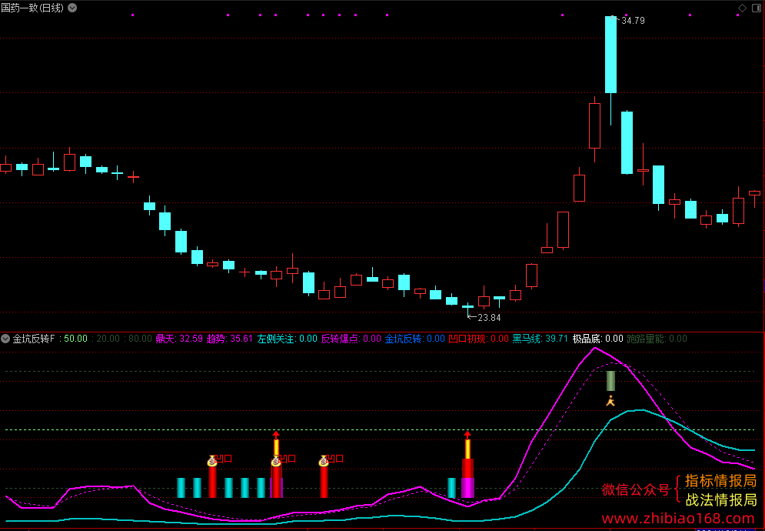Click the grey-green 跑路量能 bar above running man
The image size is (765, 531).
(x=610, y=381)
